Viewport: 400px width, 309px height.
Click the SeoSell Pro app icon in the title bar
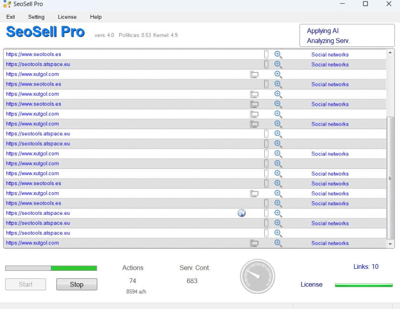pos(7,4)
